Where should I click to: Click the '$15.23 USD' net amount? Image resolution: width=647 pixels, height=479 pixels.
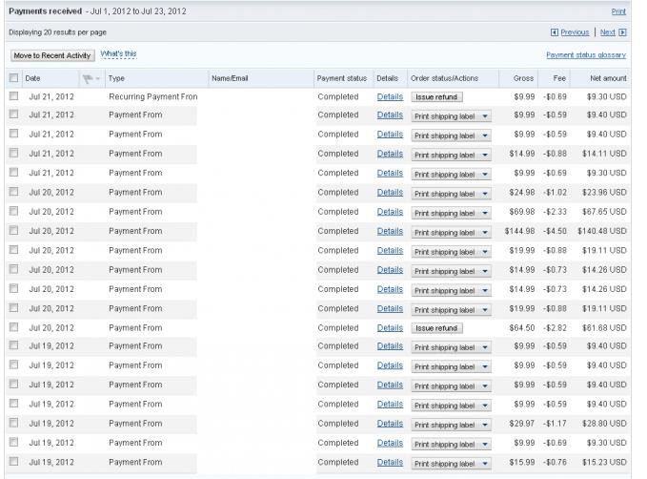click(x=604, y=462)
